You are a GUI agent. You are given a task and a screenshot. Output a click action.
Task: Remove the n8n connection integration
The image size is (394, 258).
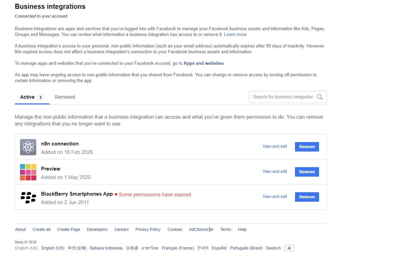[307, 147]
